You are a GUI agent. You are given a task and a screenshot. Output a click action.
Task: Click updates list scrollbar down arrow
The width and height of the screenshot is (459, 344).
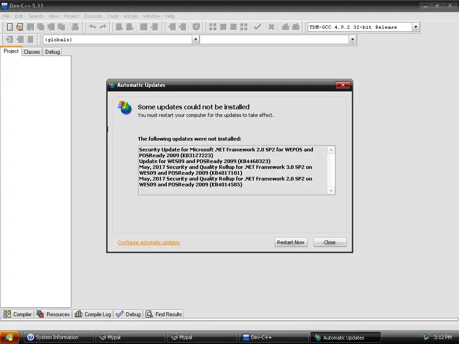331,191
